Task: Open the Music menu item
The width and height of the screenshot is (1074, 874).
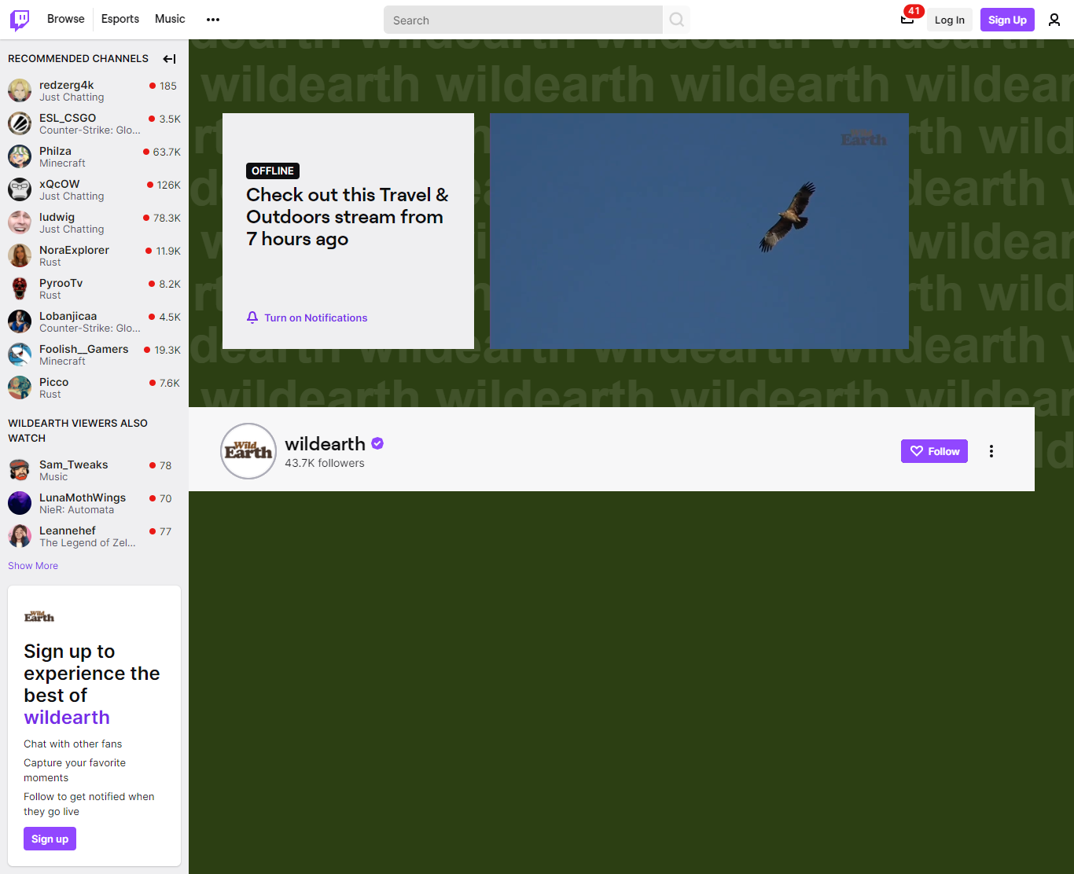Action: (x=170, y=19)
